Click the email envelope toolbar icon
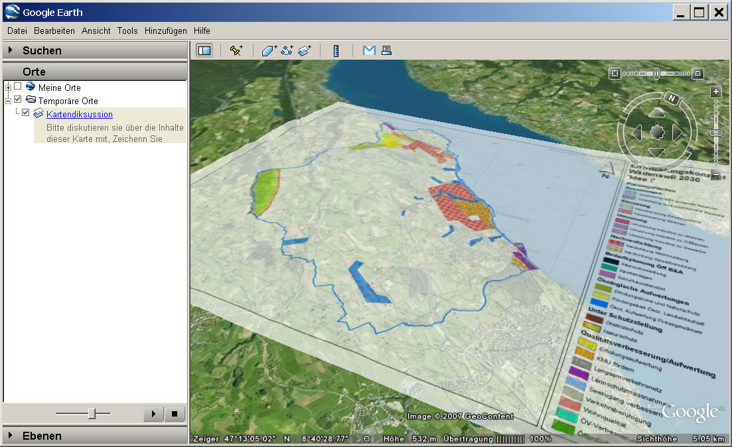This screenshot has height=447, width=732. click(369, 50)
